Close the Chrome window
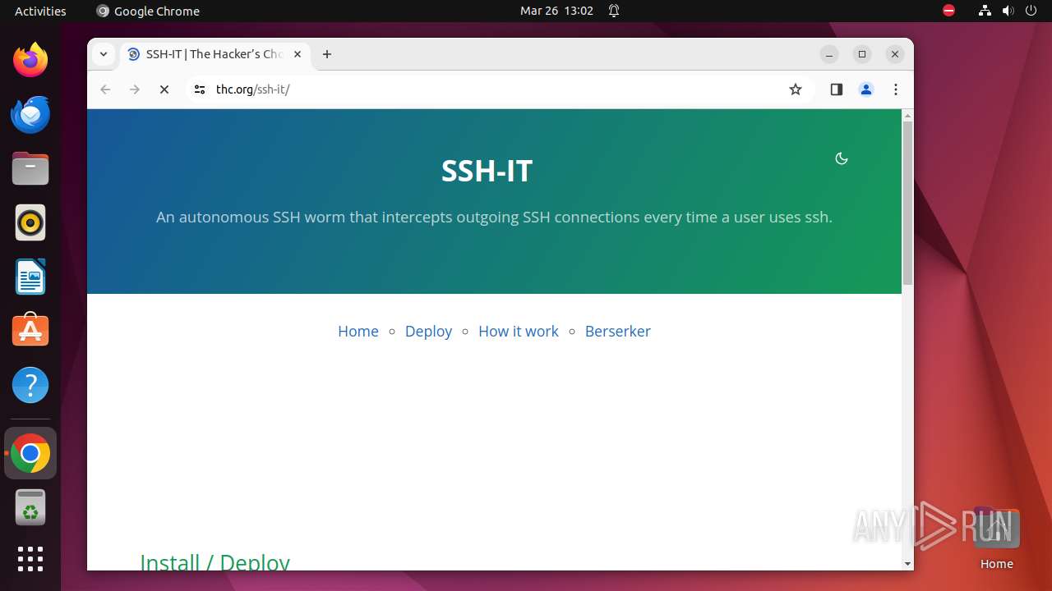The width and height of the screenshot is (1052, 591). 895,54
